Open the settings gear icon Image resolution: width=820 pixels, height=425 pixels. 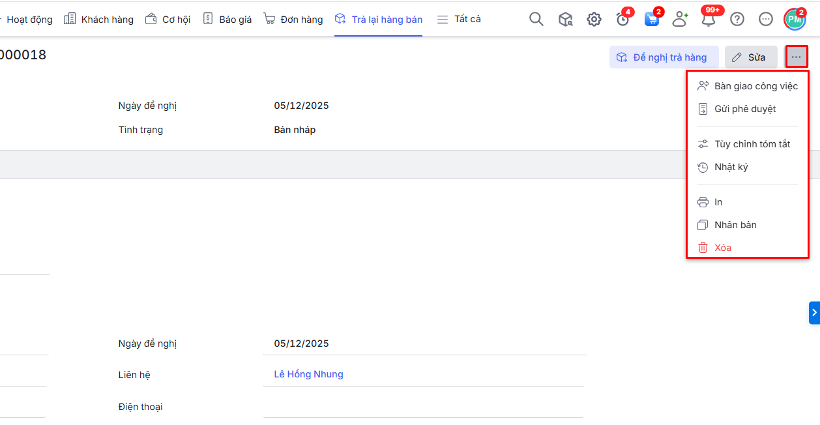tap(594, 20)
